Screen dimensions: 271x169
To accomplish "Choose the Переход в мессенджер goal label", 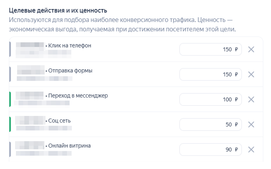I will click(78, 96).
